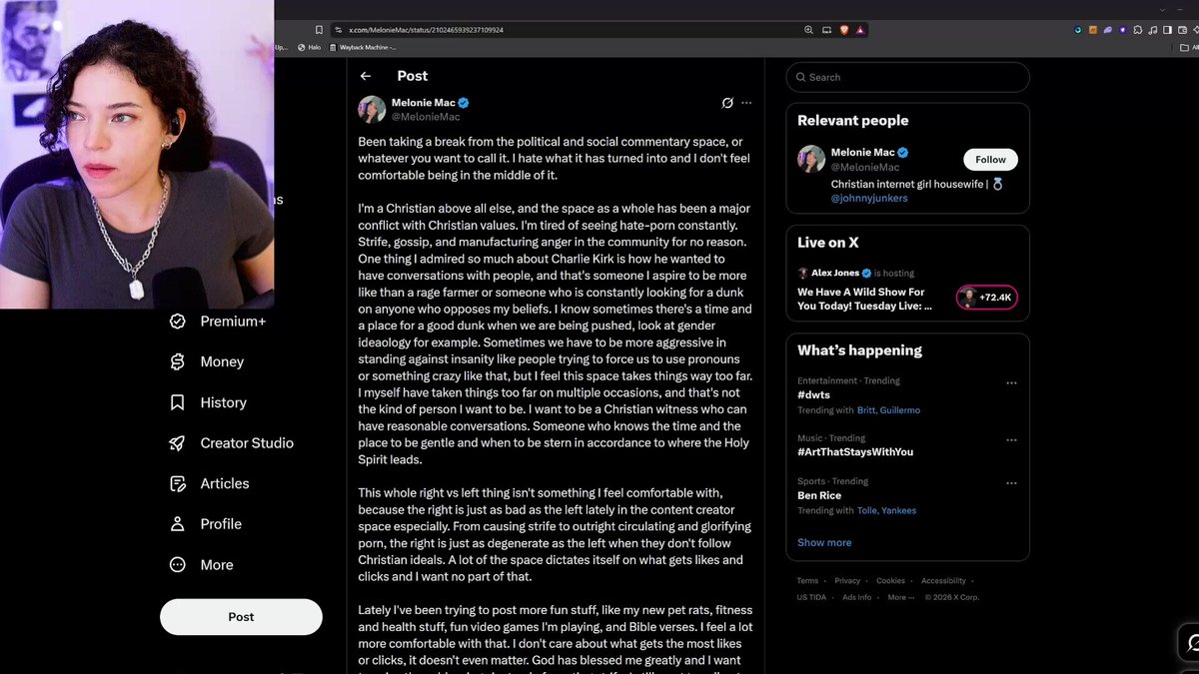Join Alex Jones live via +72.4K badge

(x=987, y=298)
